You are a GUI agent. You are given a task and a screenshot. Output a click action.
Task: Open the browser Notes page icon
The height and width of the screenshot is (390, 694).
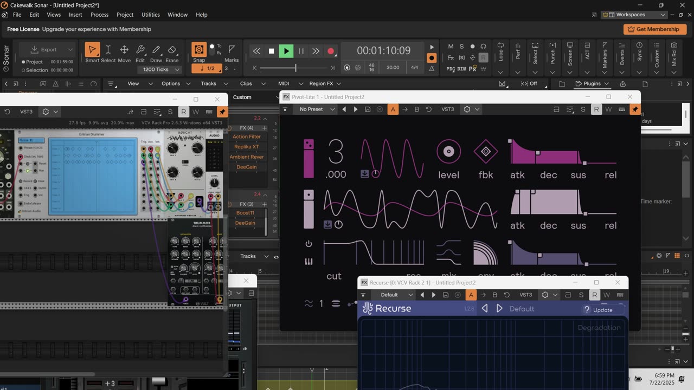click(x=645, y=84)
